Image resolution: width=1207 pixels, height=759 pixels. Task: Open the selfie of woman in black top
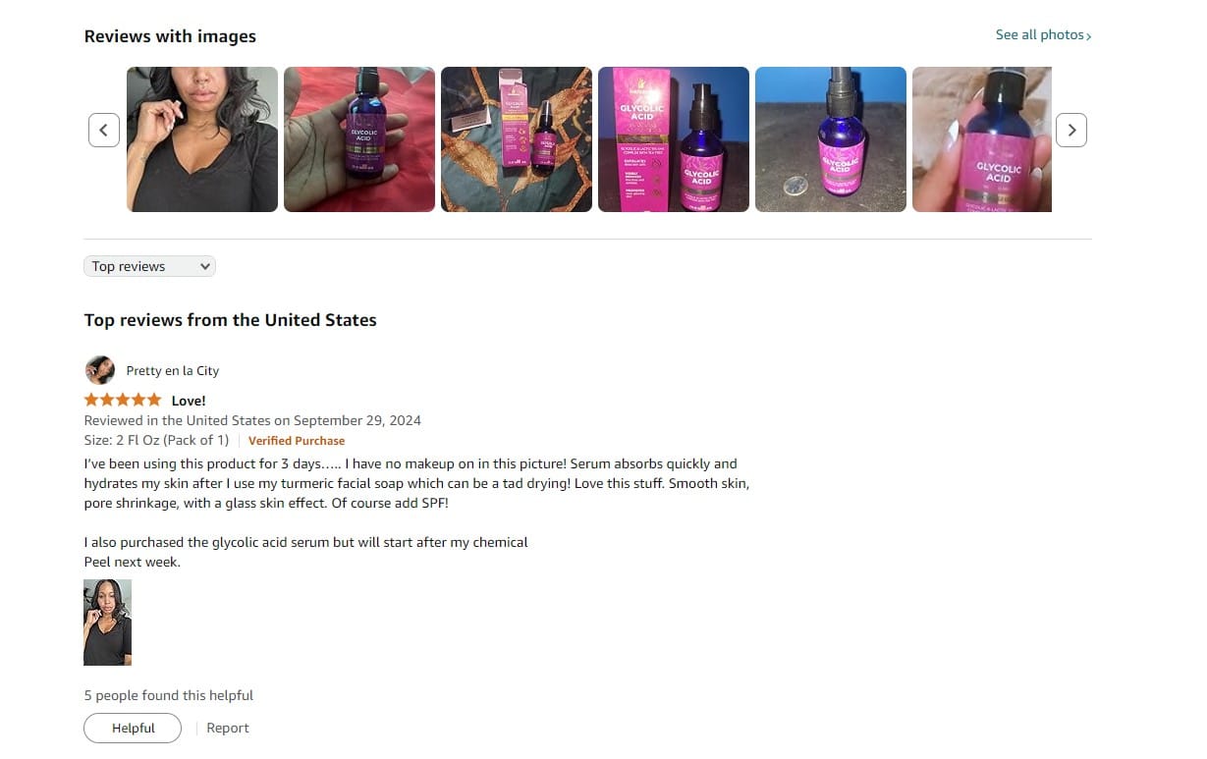202,139
